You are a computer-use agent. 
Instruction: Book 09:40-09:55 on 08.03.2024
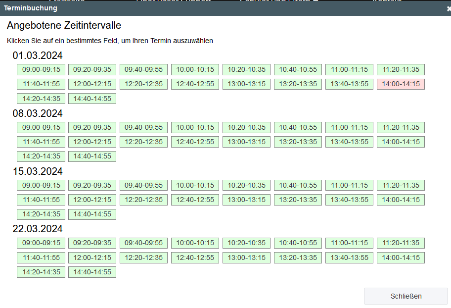pos(143,127)
